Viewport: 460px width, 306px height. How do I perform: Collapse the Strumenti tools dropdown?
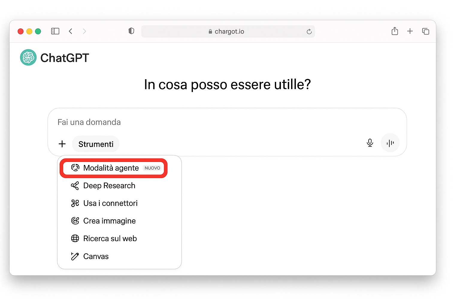coord(96,144)
